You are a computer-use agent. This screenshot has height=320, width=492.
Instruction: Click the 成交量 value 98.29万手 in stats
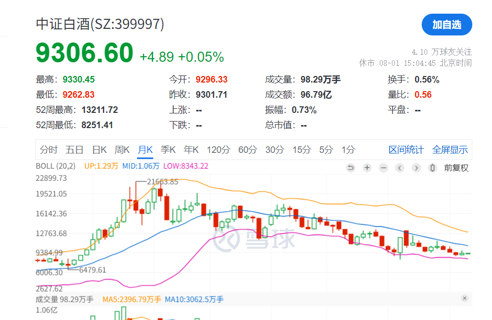(321, 79)
